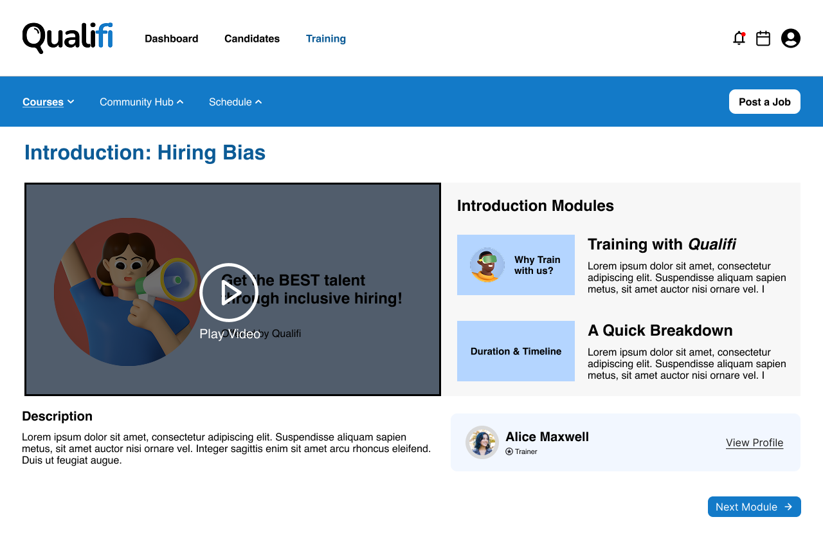Click the Qualifi logo
The height and width of the screenshot is (535, 823).
pos(68,38)
